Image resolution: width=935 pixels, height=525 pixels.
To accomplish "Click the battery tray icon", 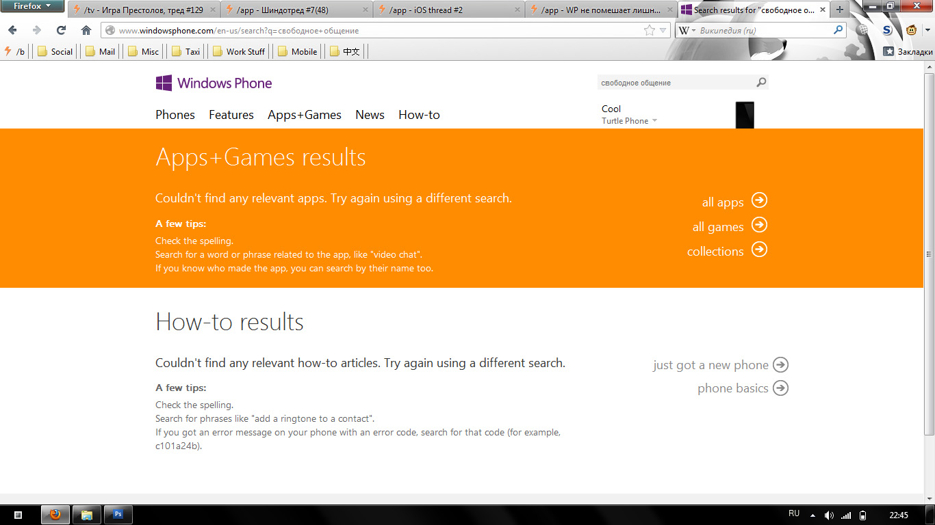I will 863,515.
